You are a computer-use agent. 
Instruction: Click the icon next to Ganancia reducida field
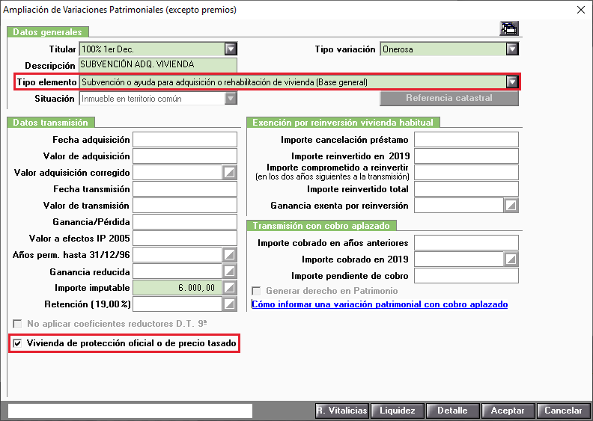coord(229,271)
